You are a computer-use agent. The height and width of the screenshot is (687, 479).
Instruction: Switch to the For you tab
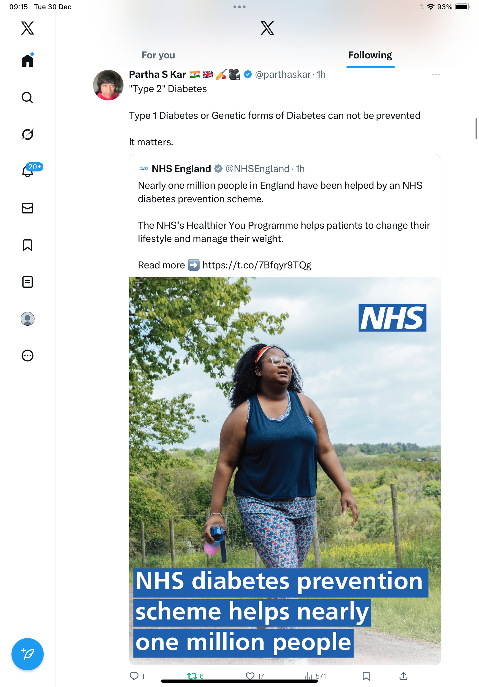(158, 55)
